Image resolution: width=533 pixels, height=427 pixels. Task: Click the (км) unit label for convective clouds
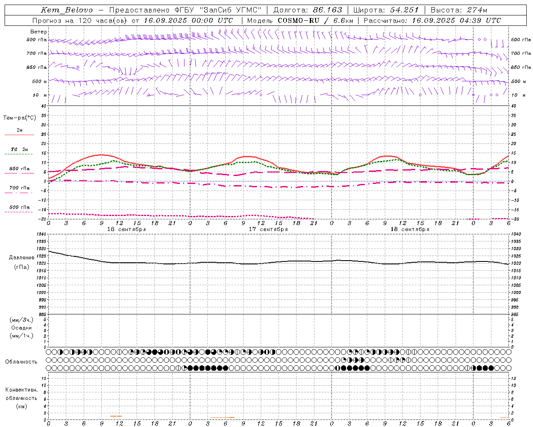21,406
